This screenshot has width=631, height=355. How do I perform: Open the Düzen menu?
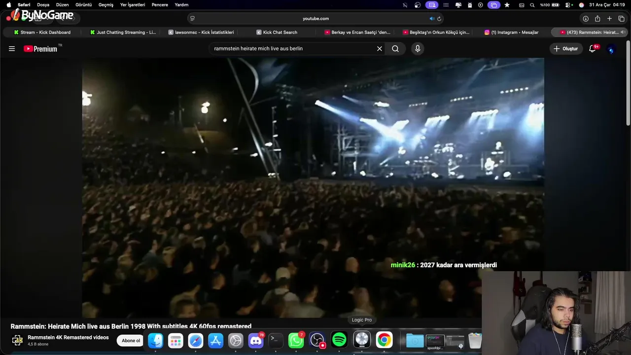62,5
